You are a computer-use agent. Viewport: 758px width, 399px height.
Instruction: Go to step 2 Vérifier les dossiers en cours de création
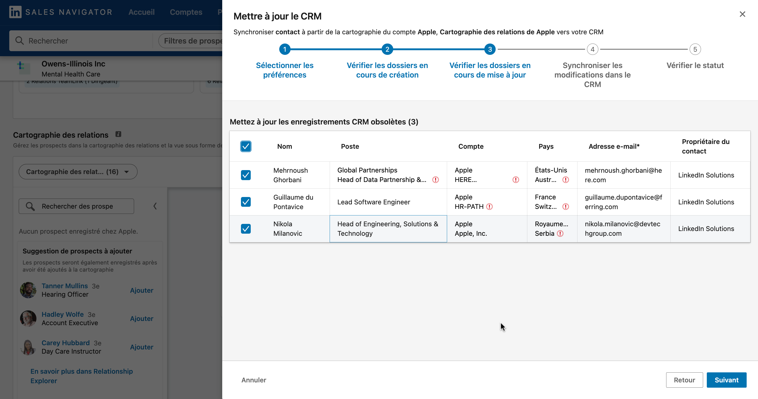(x=387, y=49)
